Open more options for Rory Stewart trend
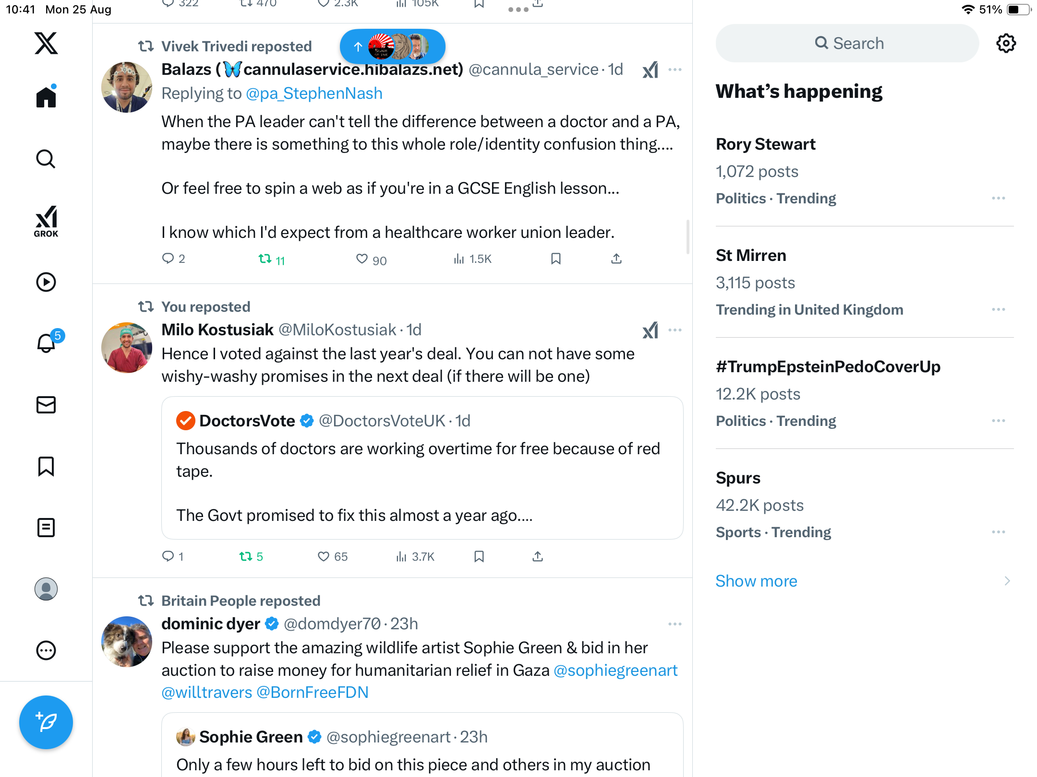Image resolution: width=1037 pixels, height=777 pixels. click(998, 198)
